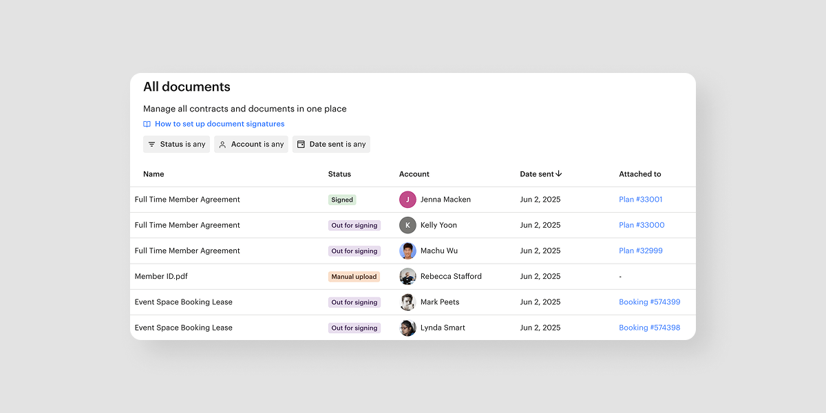Open the Plan #33001 link
This screenshot has height=413, width=826.
tap(640, 200)
